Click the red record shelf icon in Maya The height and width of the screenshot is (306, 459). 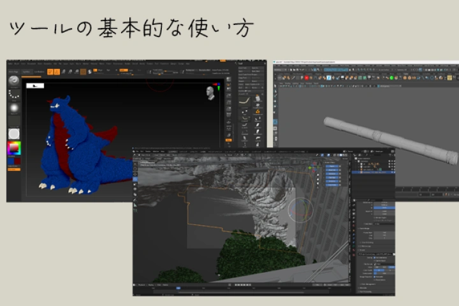tap(307, 78)
